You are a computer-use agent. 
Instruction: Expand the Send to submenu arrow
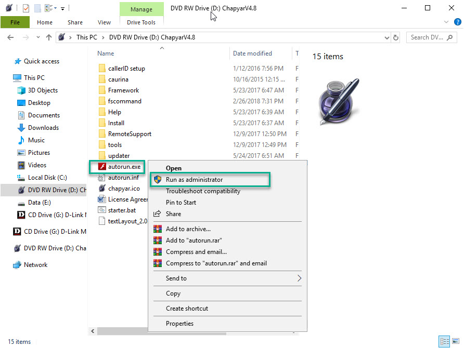299,278
